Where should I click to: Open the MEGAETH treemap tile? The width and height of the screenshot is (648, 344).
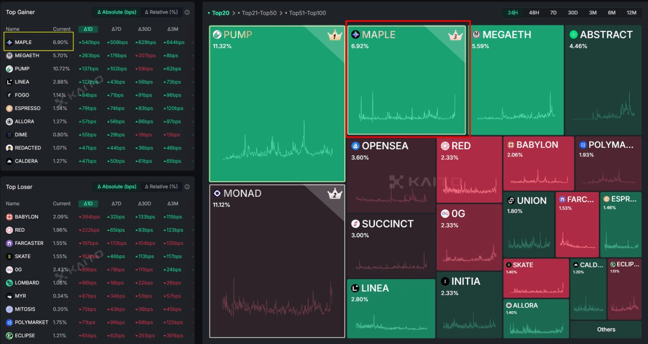[516, 80]
